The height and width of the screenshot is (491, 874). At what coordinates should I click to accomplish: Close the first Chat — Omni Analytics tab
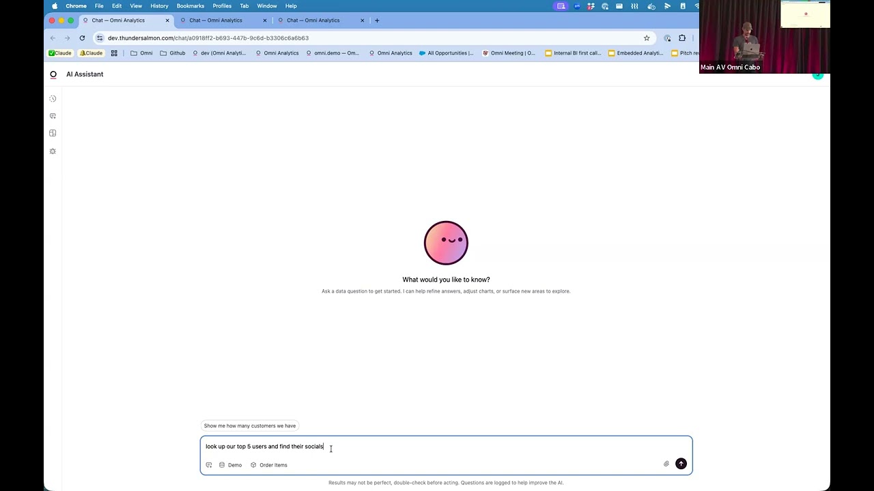click(x=167, y=20)
